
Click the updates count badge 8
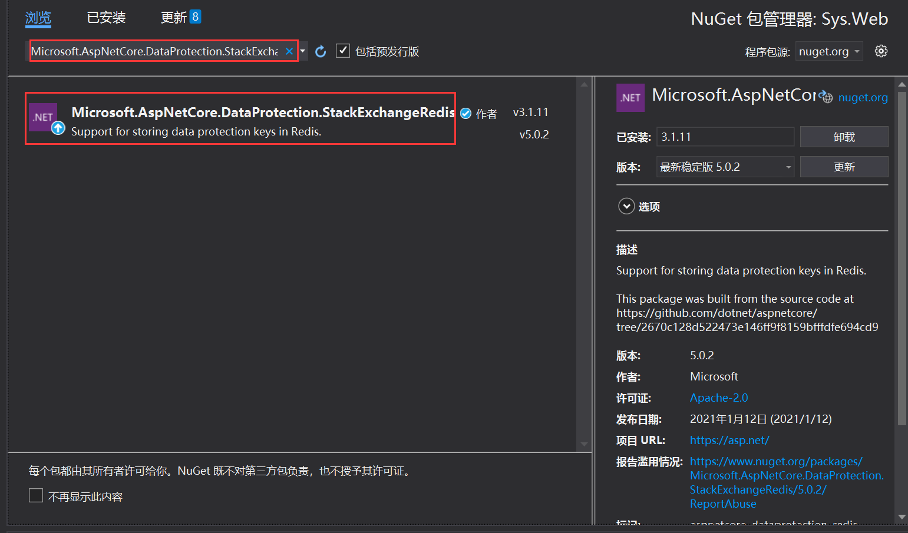pos(195,16)
